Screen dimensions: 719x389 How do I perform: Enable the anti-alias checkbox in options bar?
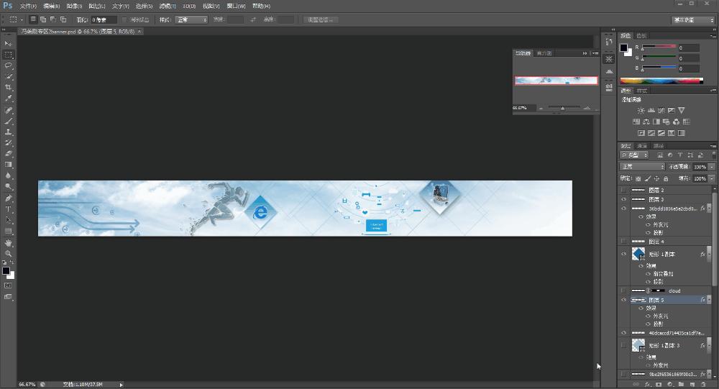pyautogui.click(x=124, y=19)
